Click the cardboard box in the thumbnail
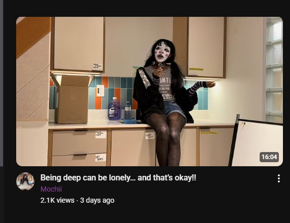The height and width of the screenshot is (223, 290). 72,99
